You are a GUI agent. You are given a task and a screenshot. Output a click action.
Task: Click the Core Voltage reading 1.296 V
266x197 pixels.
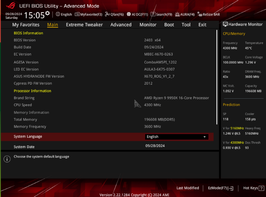(x=250, y=62)
